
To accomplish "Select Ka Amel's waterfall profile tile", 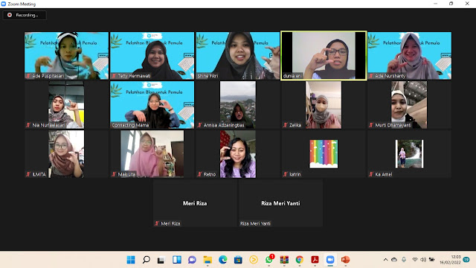I will [x=409, y=154].
